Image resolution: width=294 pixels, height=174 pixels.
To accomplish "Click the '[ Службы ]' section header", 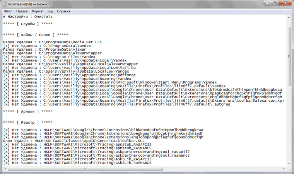I will [28, 24].
